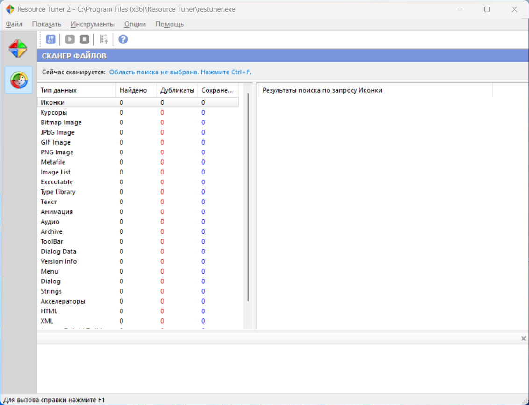Minimize the Resource Tuner window
The height and width of the screenshot is (405, 529).
tap(459, 9)
